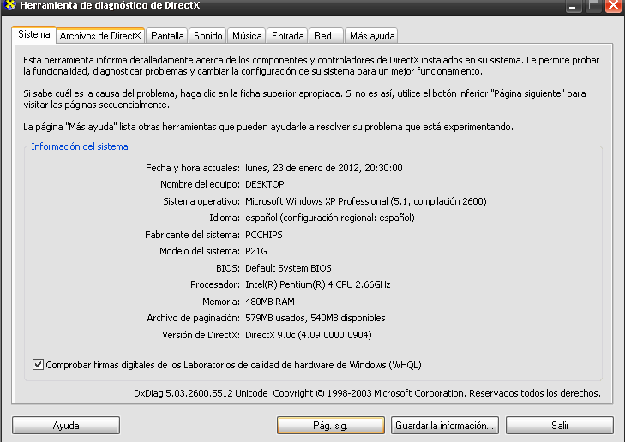Close the DirectX diagnostic window
Viewport: 625px width, 442px height.
click(613, 5)
